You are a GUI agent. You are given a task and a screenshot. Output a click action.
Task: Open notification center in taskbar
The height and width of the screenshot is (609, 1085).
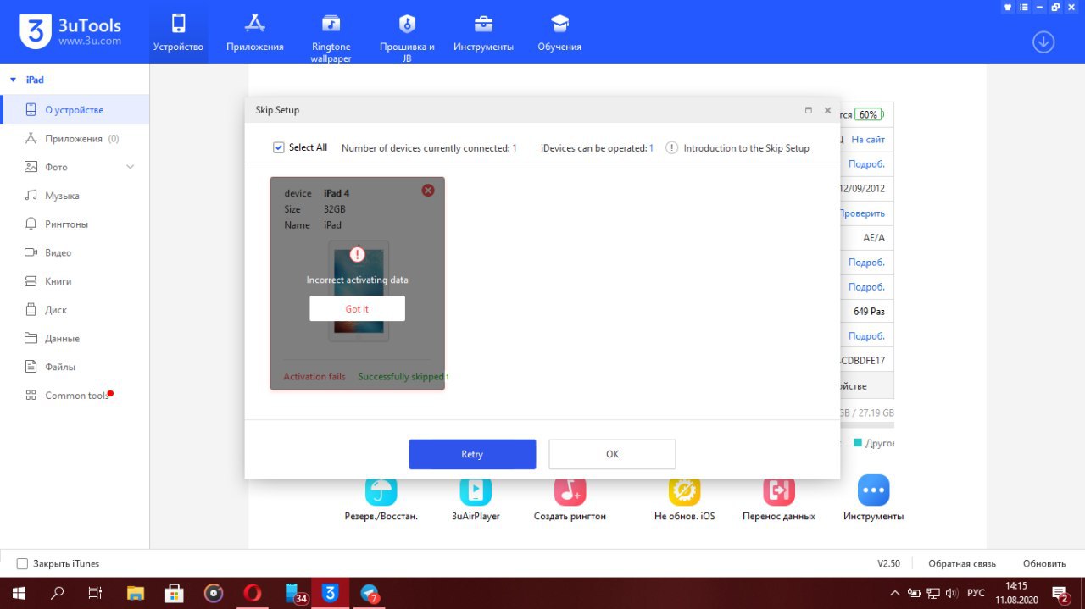pyautogui.click(x=1060, y=593)
